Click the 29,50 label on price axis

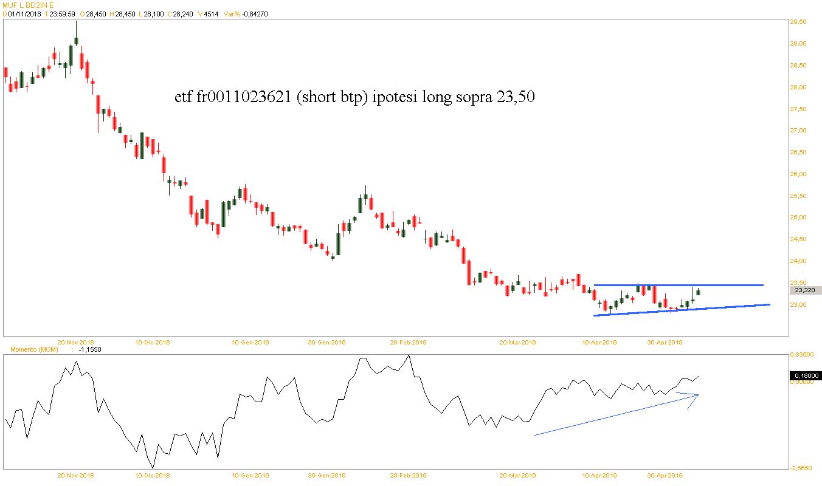pyautogui.click(x=798, y=22)
